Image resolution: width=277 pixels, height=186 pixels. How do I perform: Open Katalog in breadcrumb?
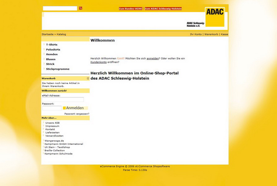[61, 34]
